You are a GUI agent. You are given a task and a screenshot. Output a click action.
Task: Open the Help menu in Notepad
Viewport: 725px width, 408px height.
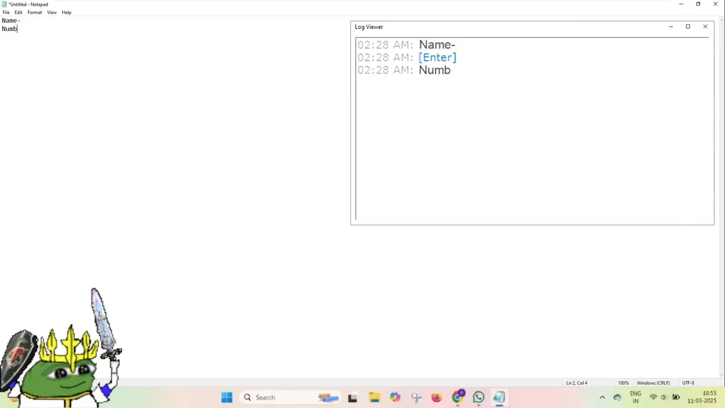click(66, 12)
